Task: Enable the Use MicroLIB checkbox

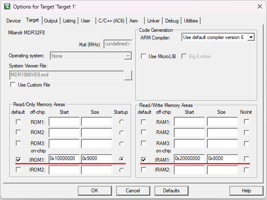Action: (x=144, y=56)
